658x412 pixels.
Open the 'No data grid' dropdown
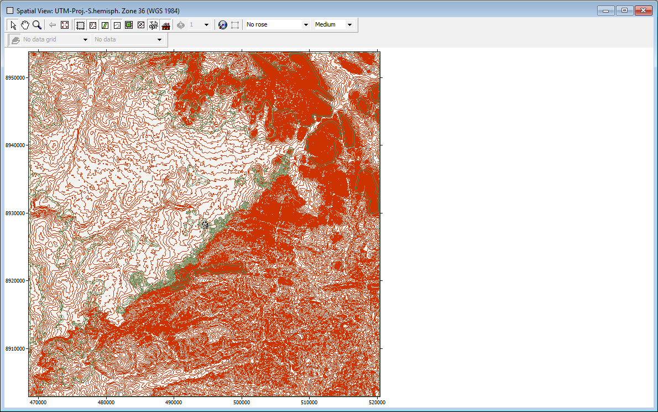coord(85,40)
